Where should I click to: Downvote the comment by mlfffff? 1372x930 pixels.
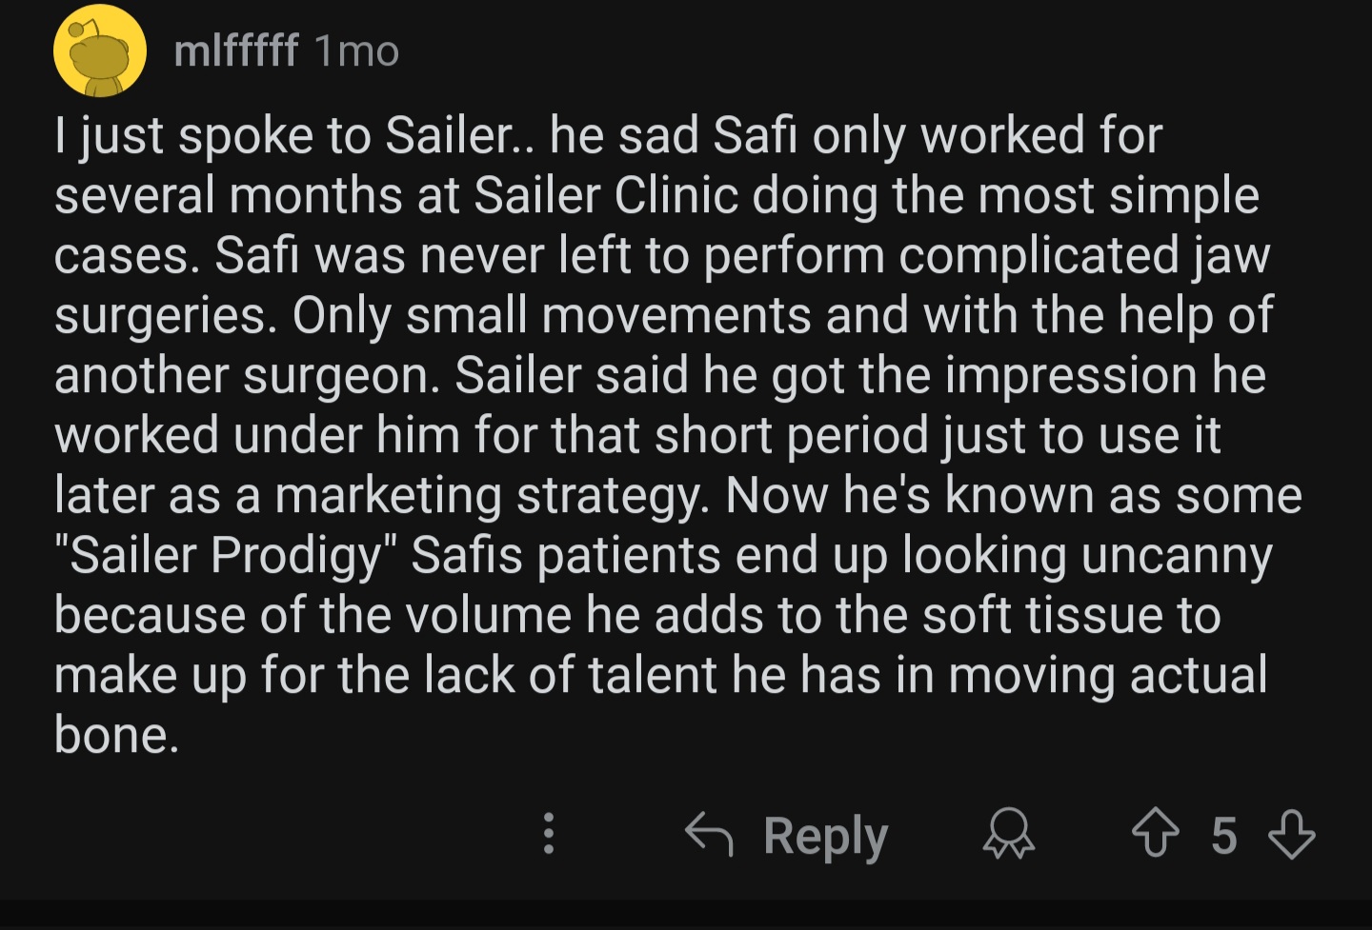1292,835
